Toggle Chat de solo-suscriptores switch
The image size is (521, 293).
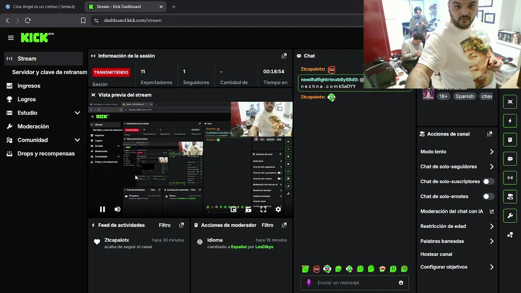[x=488, y=181]
